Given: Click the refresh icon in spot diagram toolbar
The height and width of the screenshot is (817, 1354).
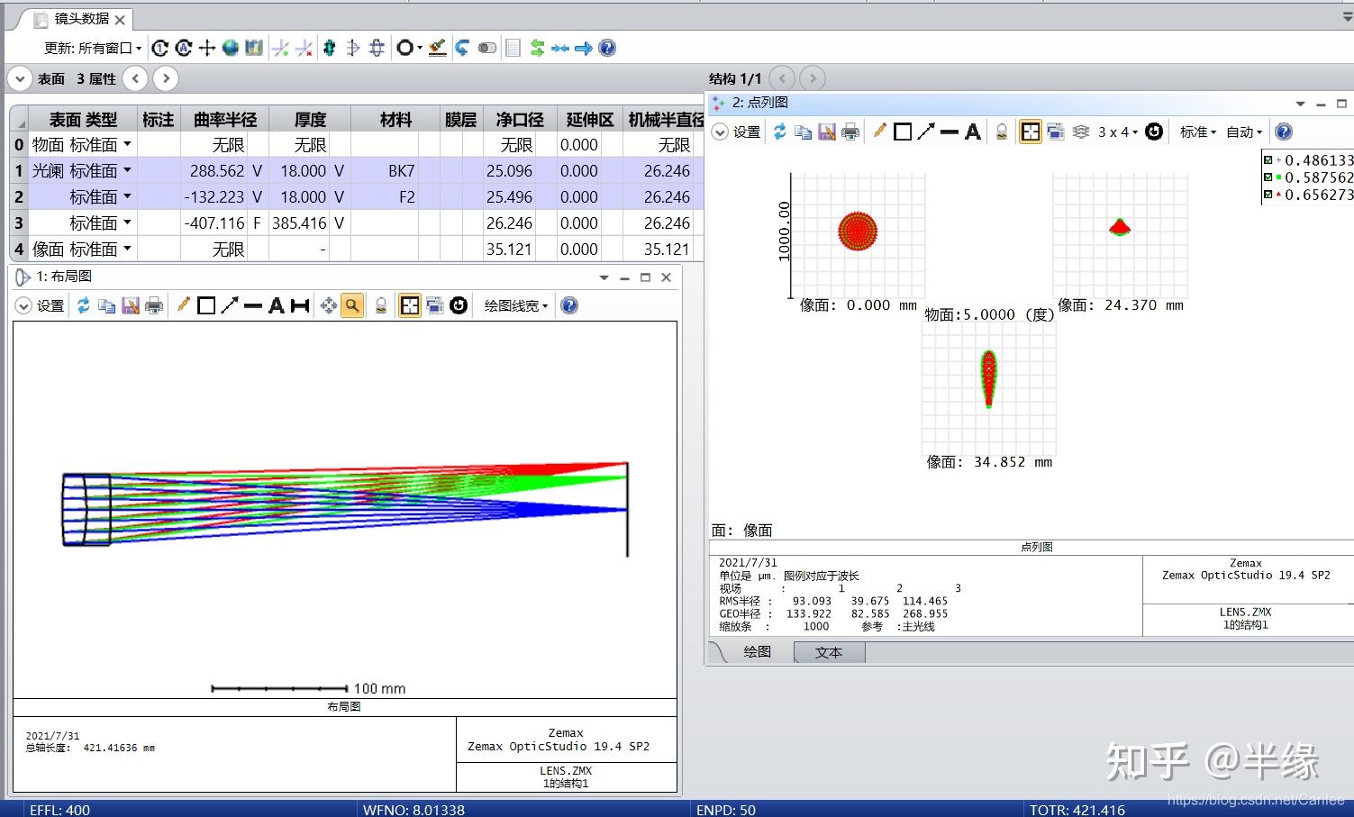Looking at the screenshot, I should 779,132.
